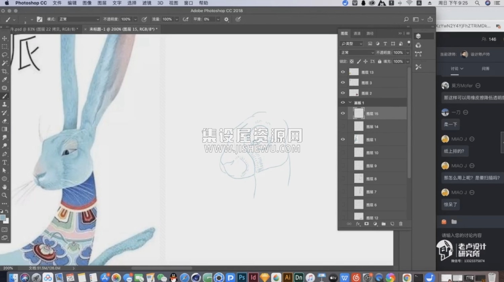Open flow 流量 dropdown arrow
The width and height of the screenshot is (504, 282).
point(177,19)
